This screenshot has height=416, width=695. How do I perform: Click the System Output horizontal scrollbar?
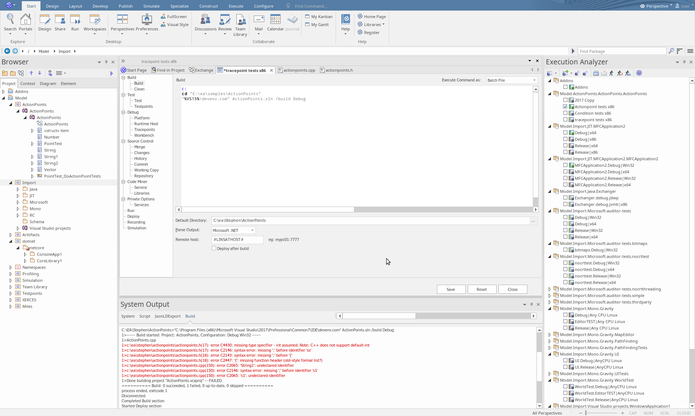[x=379, y=316]
